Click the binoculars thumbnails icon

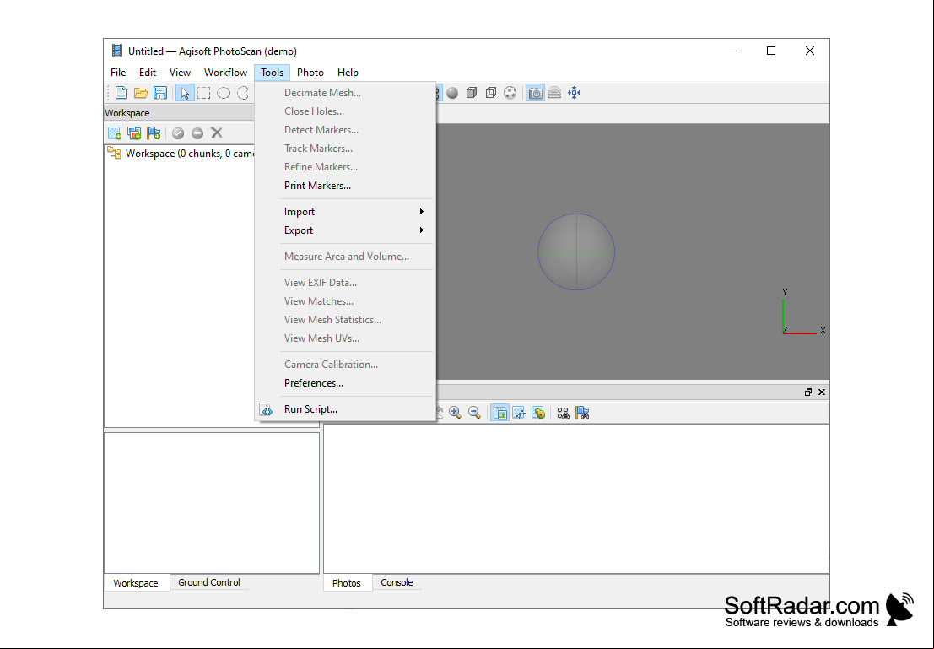point(563,413)
